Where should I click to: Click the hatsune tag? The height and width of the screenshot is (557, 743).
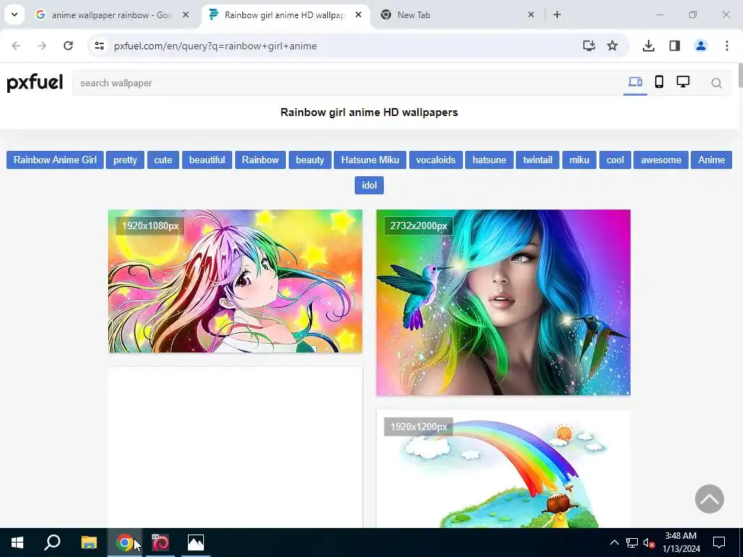coord(489,160)
